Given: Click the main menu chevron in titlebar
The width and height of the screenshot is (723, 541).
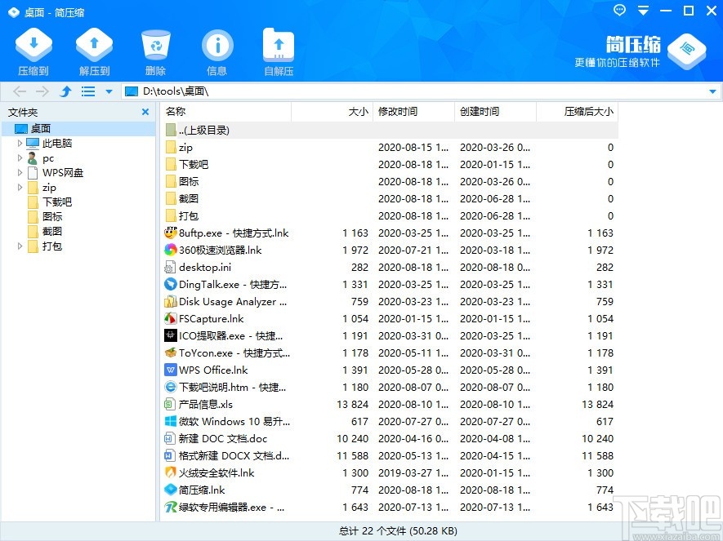Looking at the screenshot, I should click(642, 11).
